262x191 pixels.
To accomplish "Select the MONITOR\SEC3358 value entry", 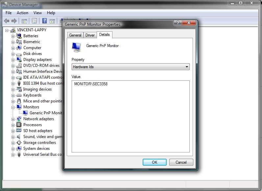I will pyautogui.click(x=91, y=84).
